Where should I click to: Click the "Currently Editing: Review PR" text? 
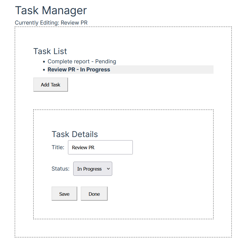[x=51, y=23]
